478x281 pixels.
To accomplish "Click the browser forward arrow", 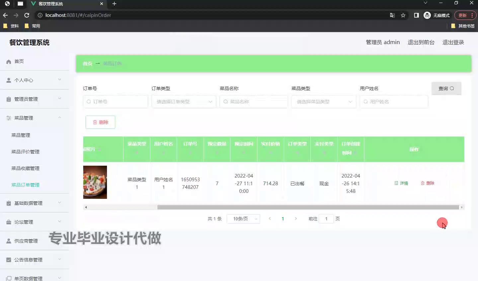I will tap(16, 15).
